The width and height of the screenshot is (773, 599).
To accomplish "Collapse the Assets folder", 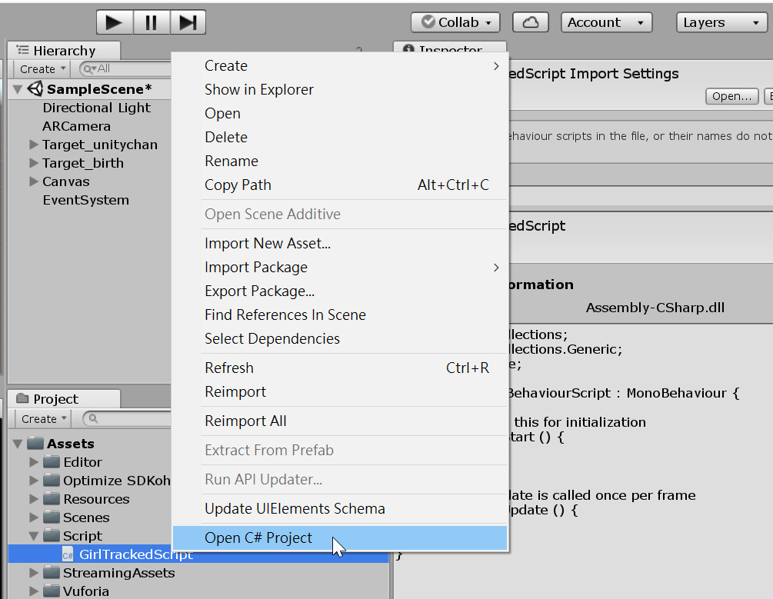I will 18,444.
